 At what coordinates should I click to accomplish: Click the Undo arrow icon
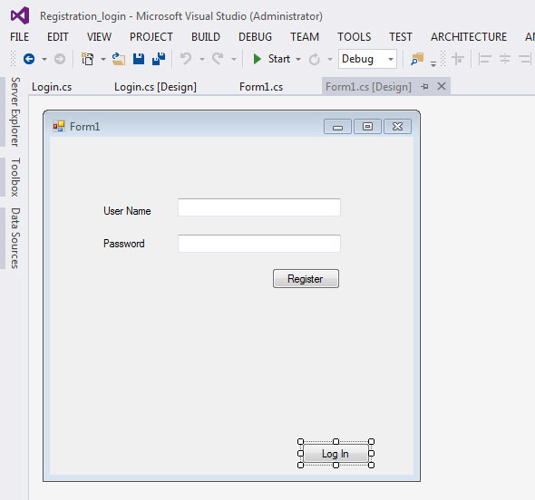(186, 59)
